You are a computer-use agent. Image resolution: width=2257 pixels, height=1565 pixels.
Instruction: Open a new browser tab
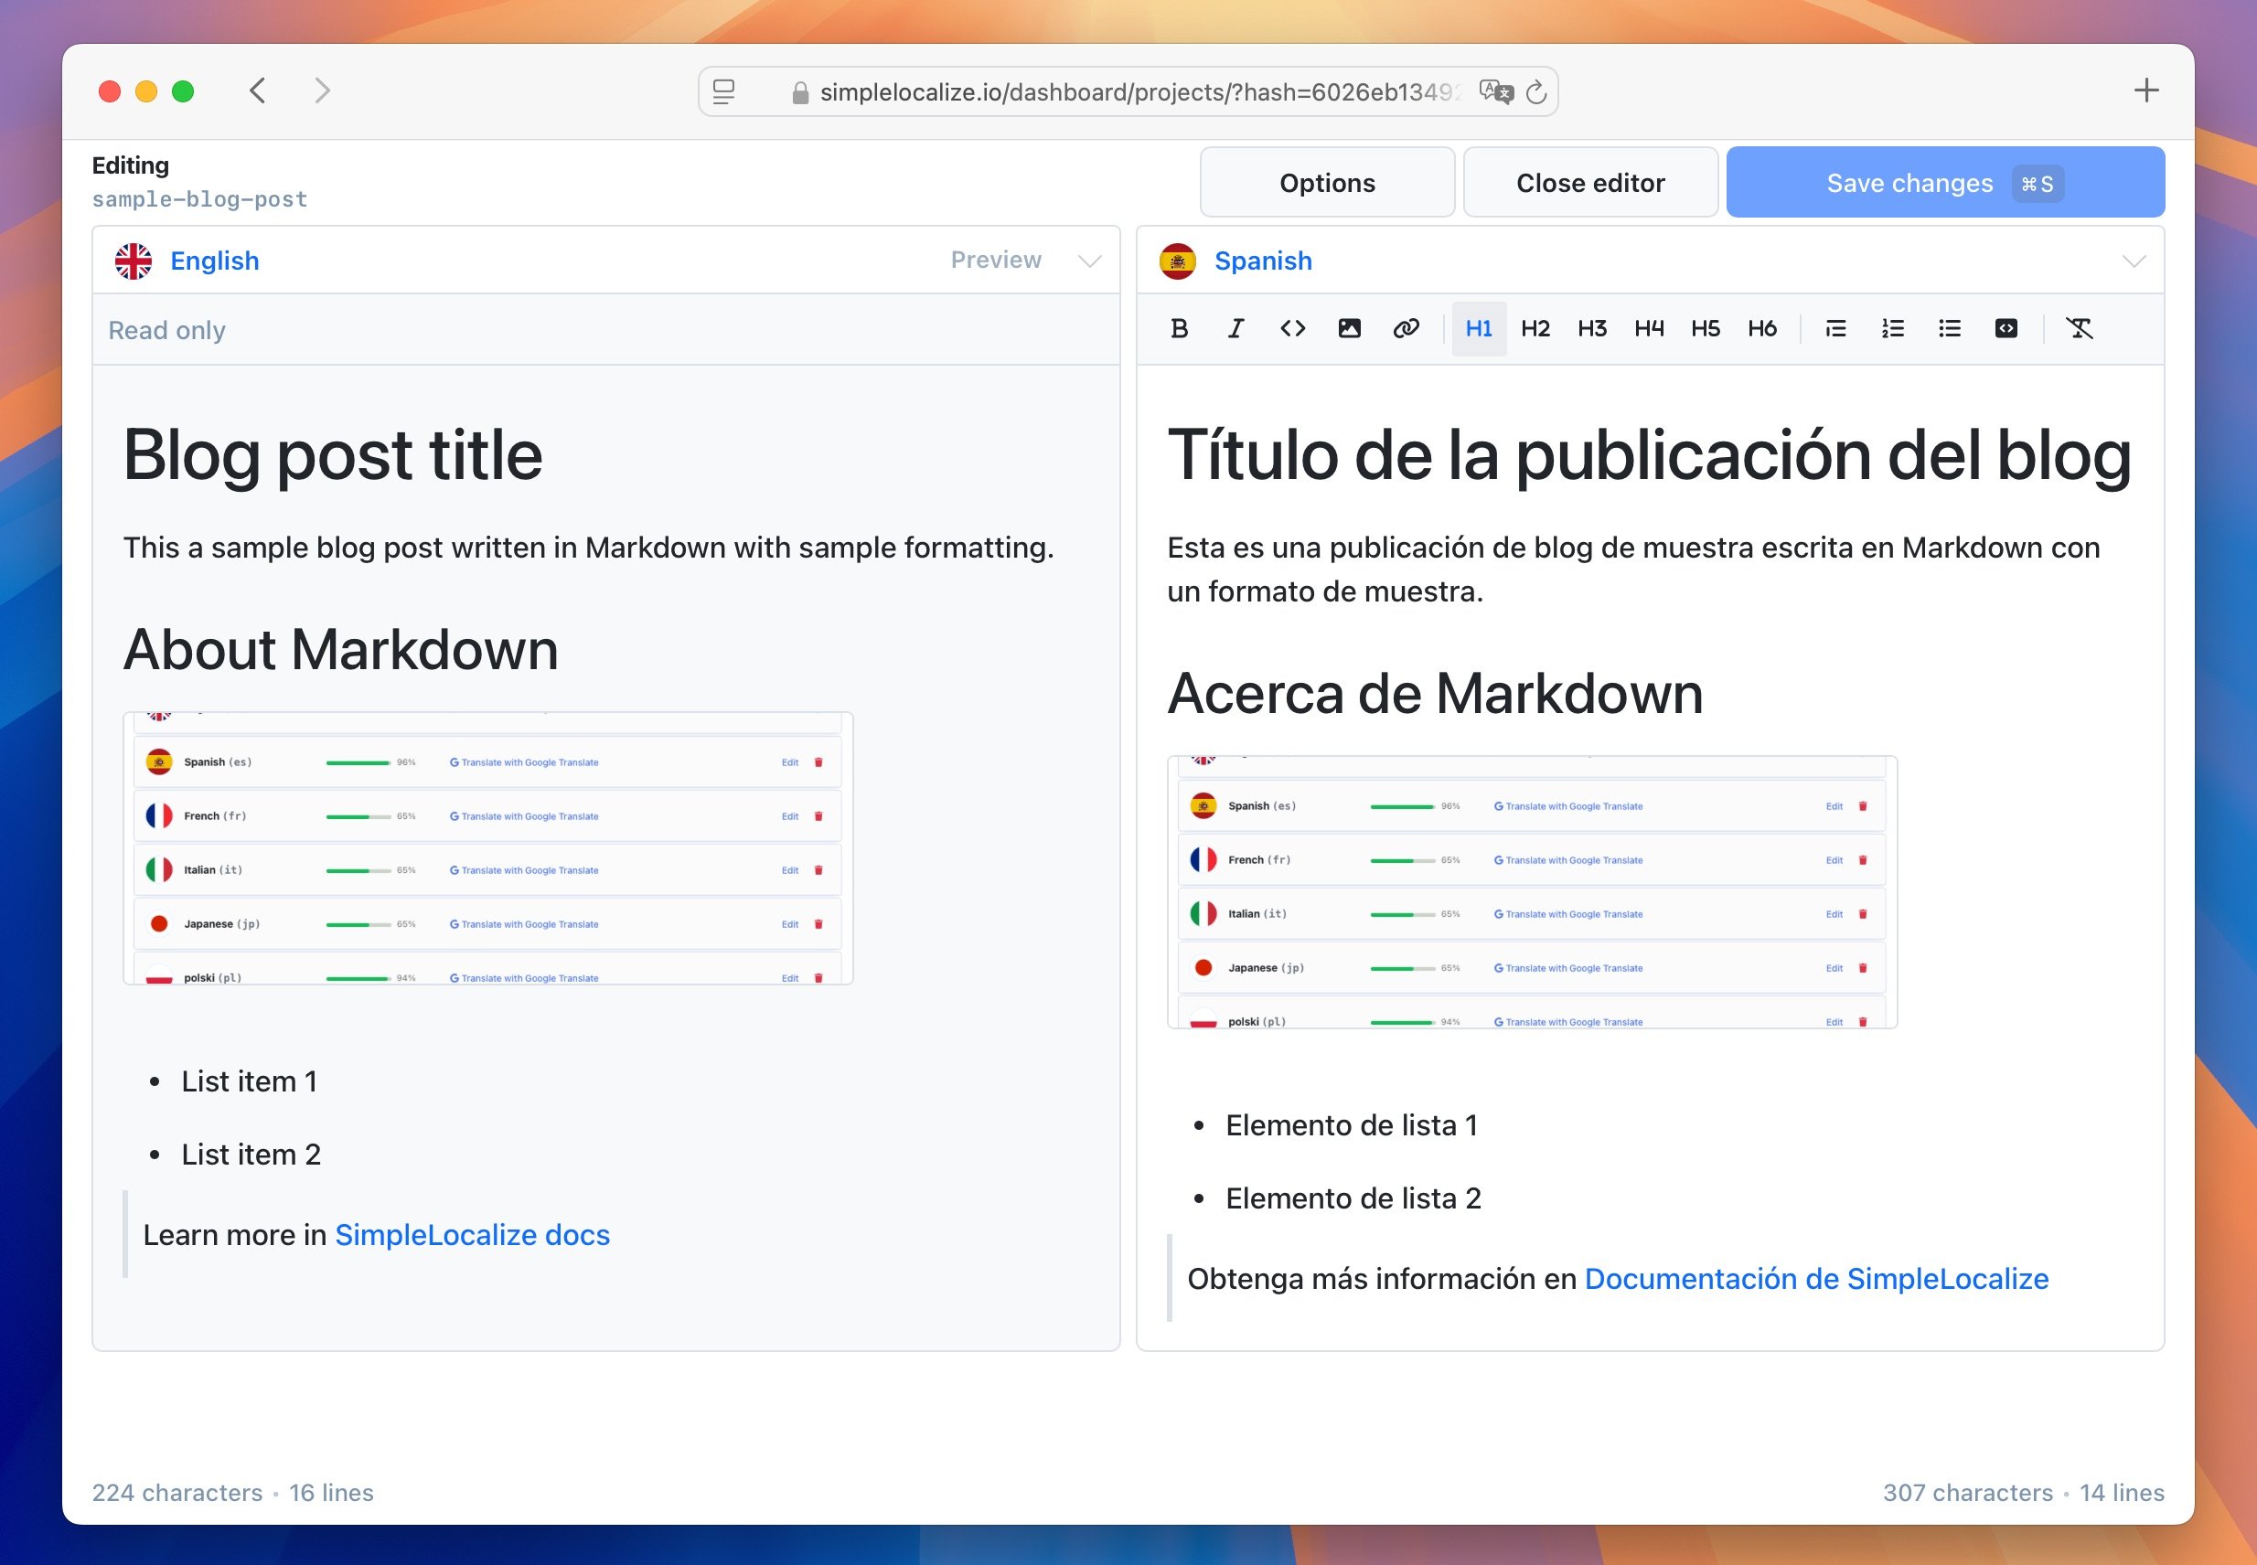tap(2146, 91)
